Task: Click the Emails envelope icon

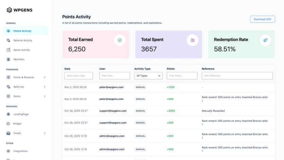Action: click(8, 133)
